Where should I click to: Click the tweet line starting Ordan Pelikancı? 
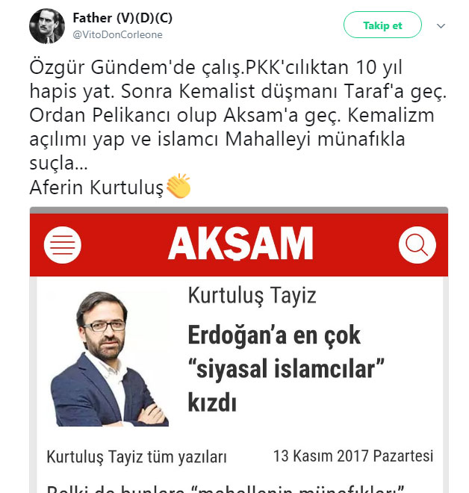pos(232,115)
